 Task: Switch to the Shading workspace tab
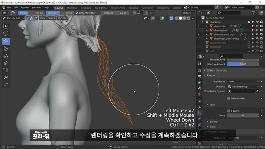133,8
